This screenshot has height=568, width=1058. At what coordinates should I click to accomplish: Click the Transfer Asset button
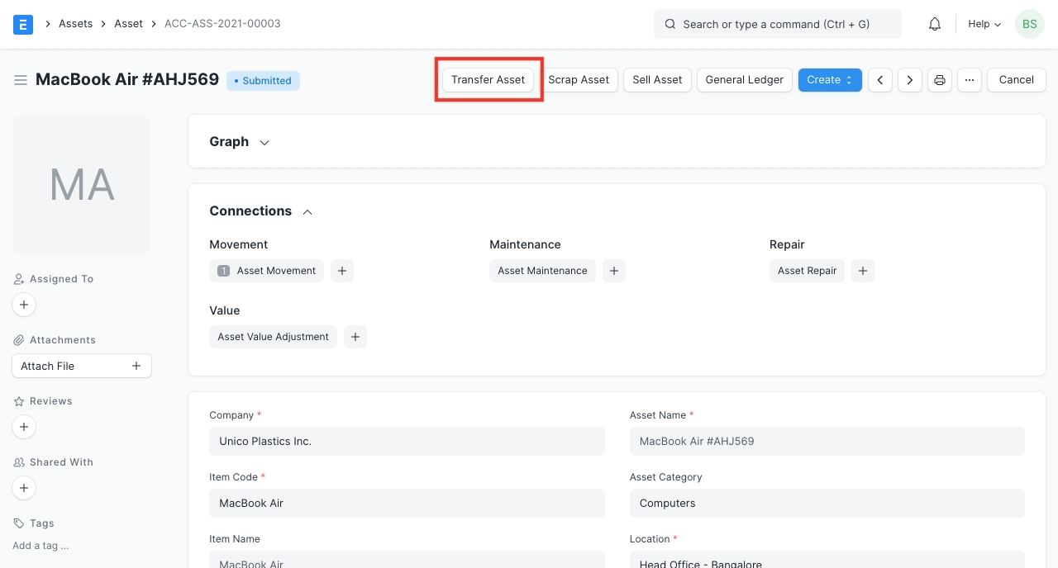point(488,80)
